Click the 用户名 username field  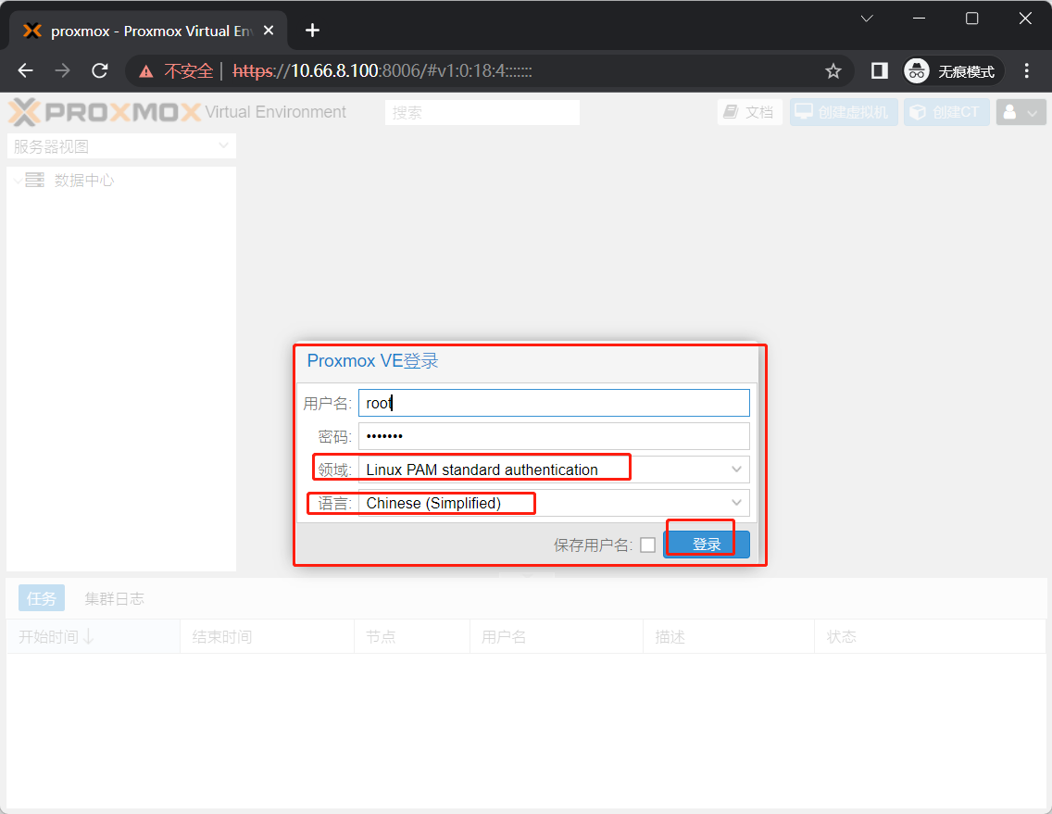pyautogui.click(x=553, y=403)
